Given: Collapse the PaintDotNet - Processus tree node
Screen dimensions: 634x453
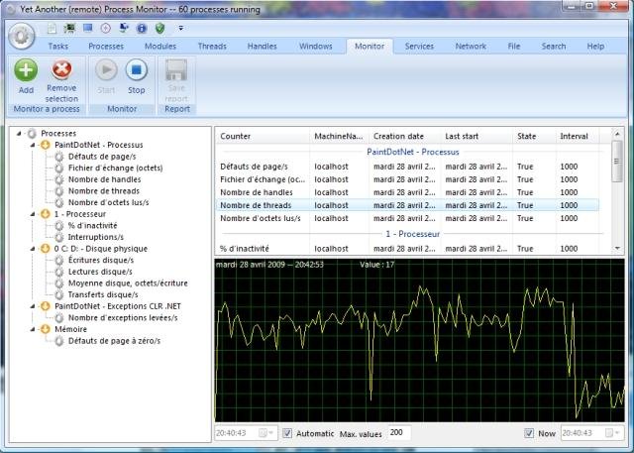Looking at the screenshot, I should (33, 145).
